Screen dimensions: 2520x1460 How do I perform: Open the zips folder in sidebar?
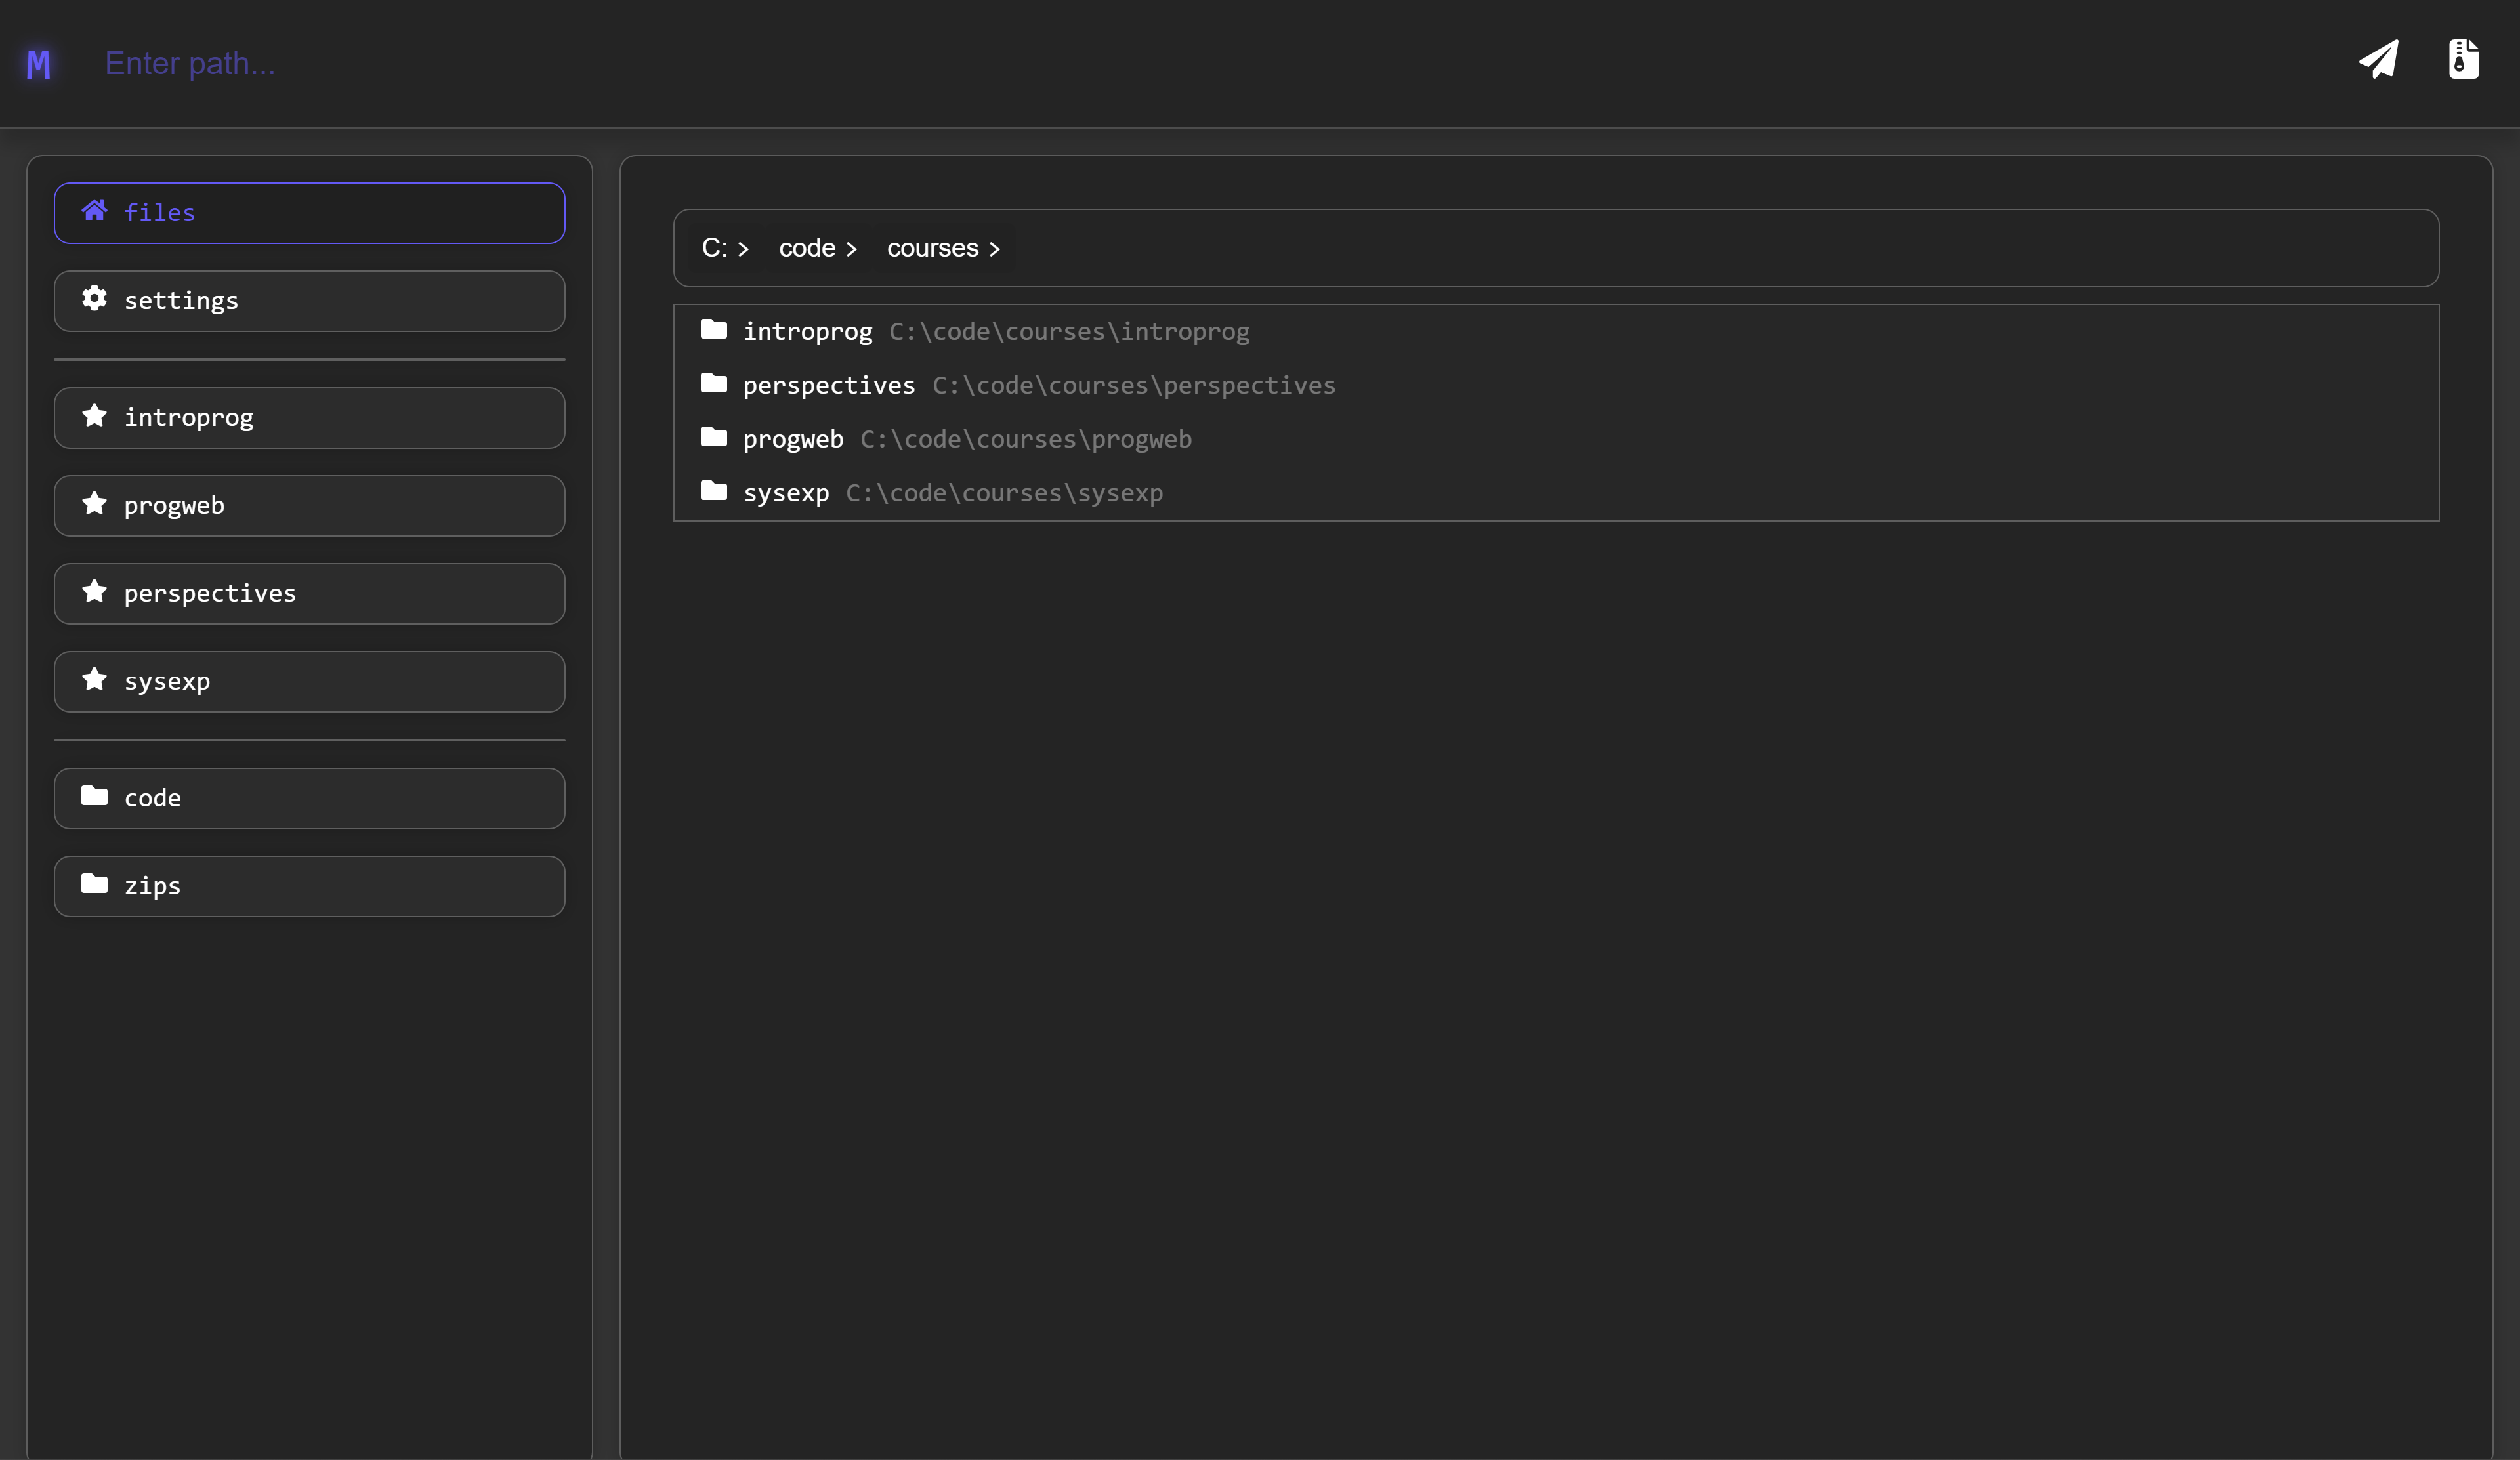[x=309, y=887]
